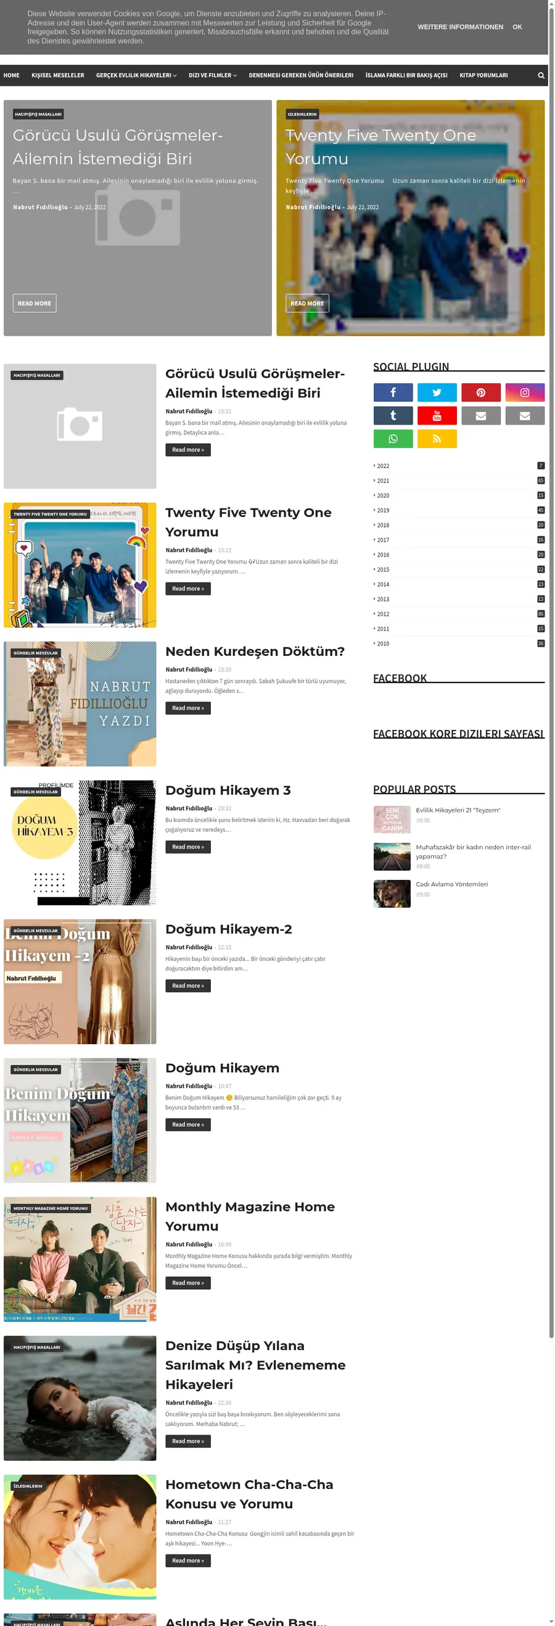The width and height of the screenshot is (555, 1626).
Task: Open popular post Cadı Avlama Yöntemleri
Action: click(x=451, y=884)
